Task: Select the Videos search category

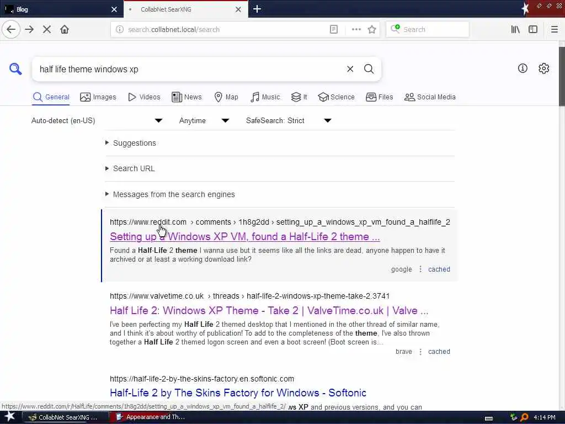Action: 144,97
